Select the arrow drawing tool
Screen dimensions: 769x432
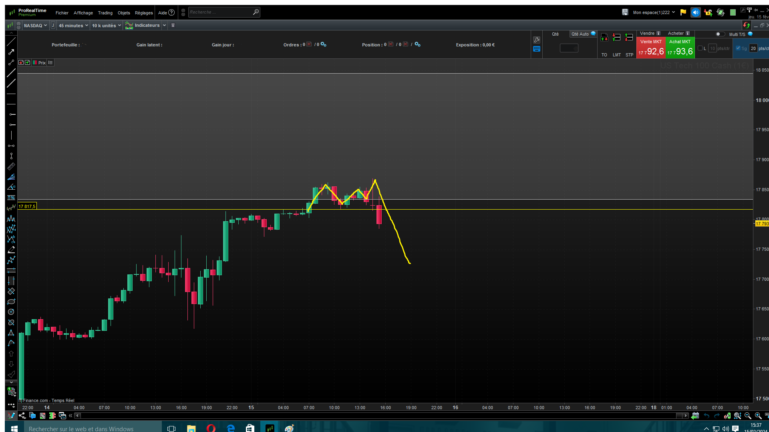(x=11, y=52)
